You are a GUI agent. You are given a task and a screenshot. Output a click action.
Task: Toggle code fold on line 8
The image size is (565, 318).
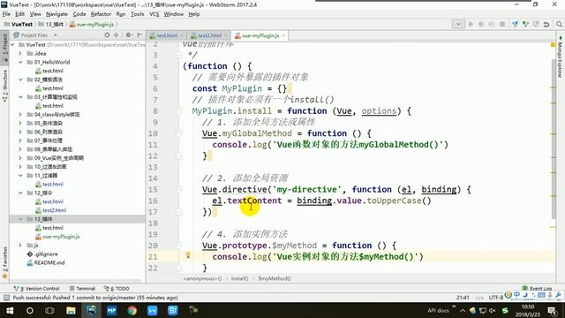(178, 111)
